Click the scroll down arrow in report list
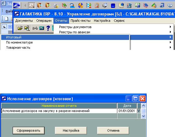Viewport: 175px width, 137px height. (143, 116)
